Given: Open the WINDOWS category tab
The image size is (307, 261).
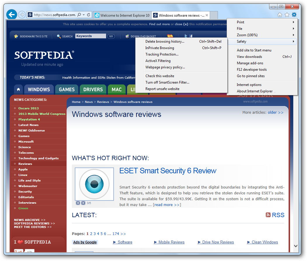Looking at the screenshot, I should pyautogui.click(x=39, y=89).
